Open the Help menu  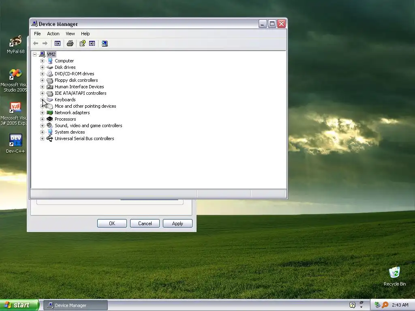(85, 34)
